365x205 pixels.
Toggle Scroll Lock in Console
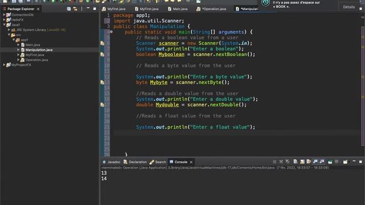coord(302,162)
